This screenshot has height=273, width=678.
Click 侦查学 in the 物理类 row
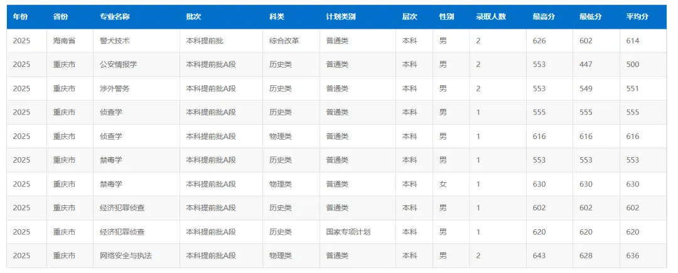coord(111,136)
